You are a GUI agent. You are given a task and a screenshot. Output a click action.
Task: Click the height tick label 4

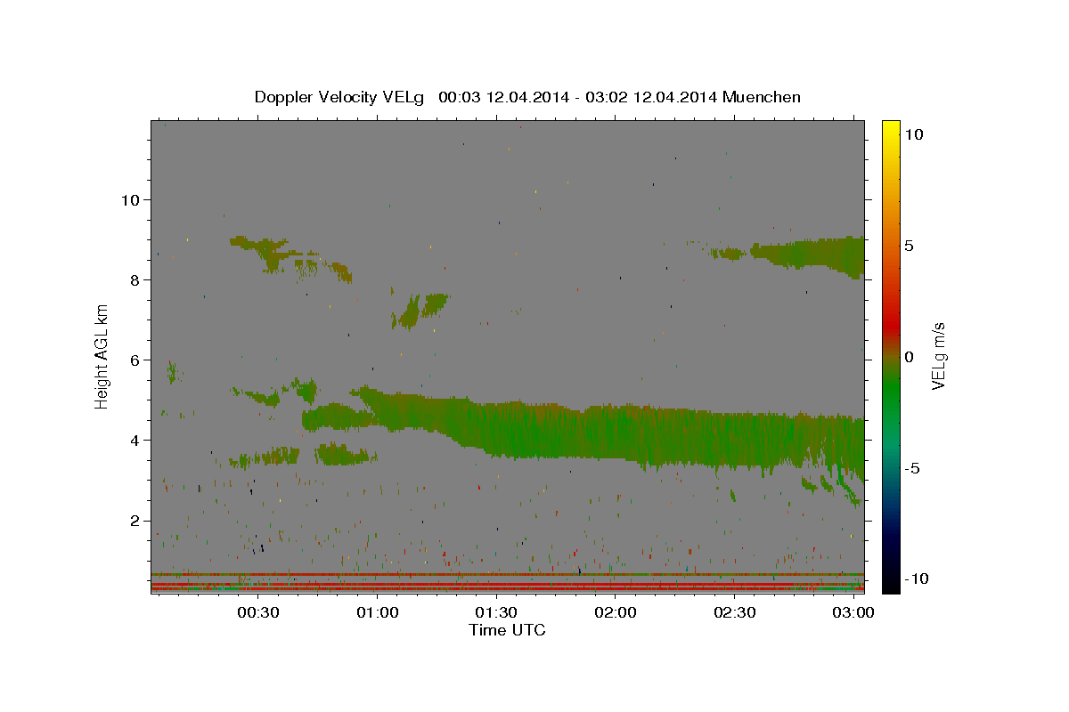pyautogui.click(x=133, y=440)
